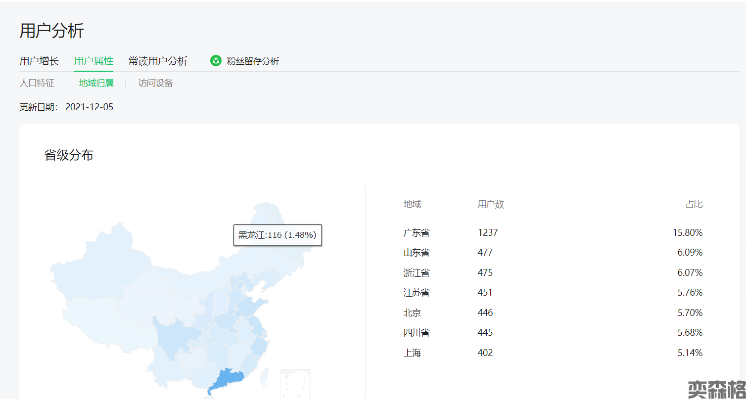Switch to 常读用户分析 tab

pos(158,61)
